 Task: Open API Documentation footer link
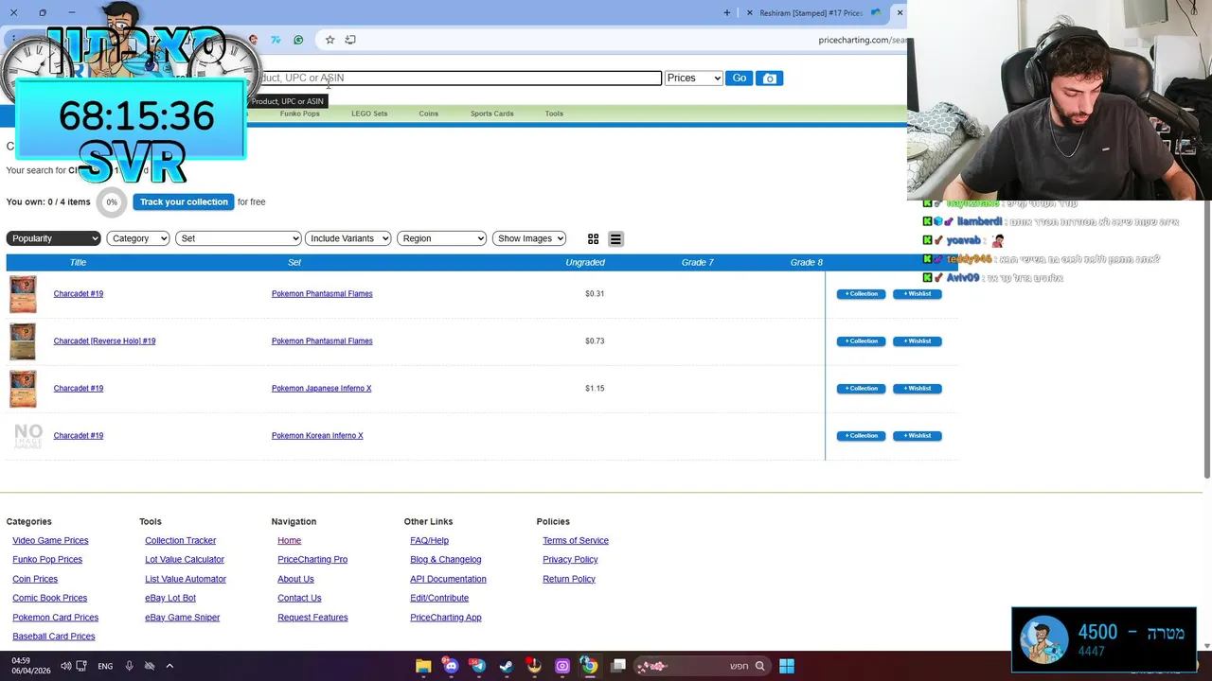click(448, 579)
